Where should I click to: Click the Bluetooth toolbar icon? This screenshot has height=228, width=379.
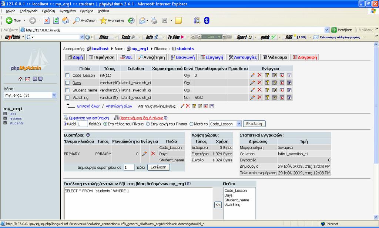tap(207, 21)
